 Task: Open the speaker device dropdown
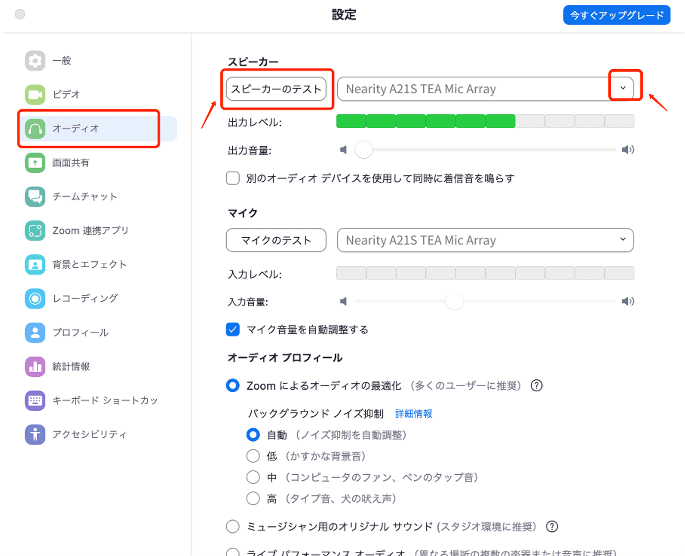(485, 89)
